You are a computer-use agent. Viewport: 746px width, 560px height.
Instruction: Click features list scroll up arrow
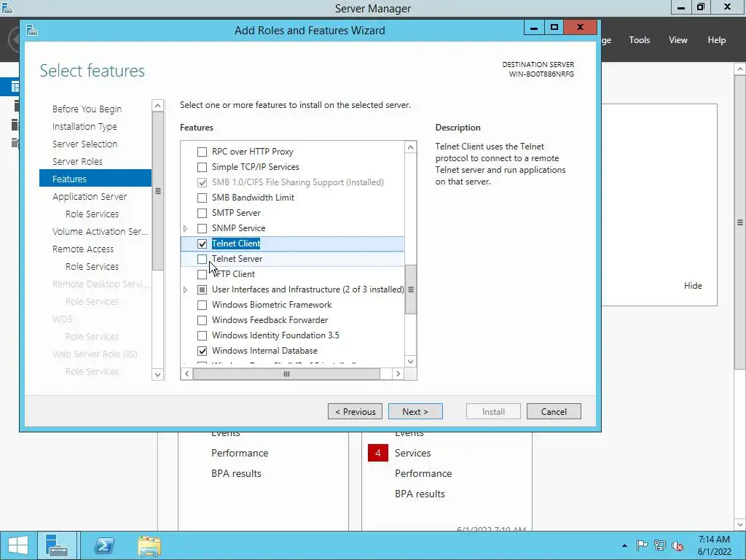click(411, 147)
